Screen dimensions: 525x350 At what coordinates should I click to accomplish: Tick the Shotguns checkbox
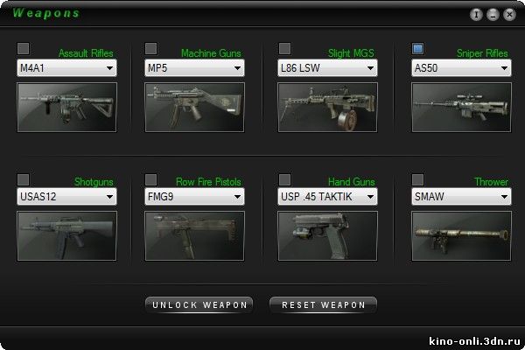click(x=23, y=180)
